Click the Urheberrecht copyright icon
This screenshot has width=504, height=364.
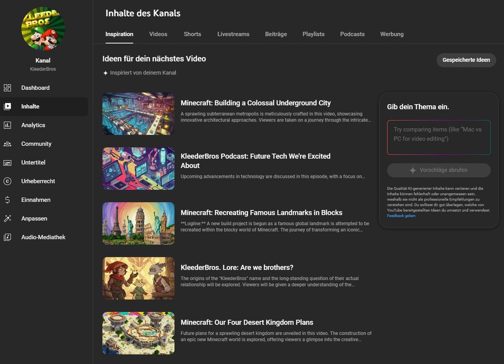[8, 181]
